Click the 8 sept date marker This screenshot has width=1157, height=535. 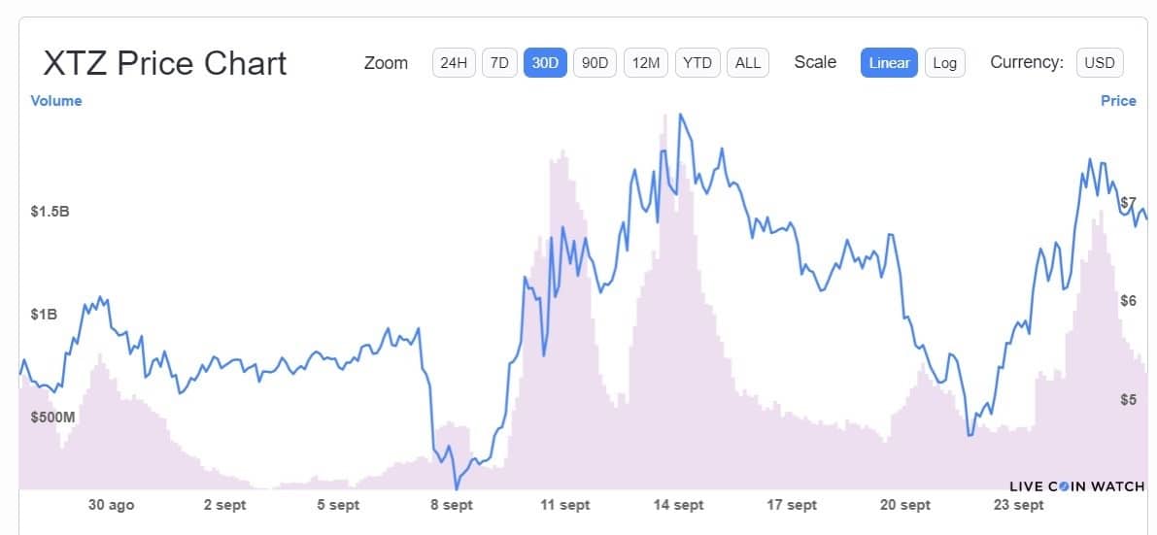point(452,506)
